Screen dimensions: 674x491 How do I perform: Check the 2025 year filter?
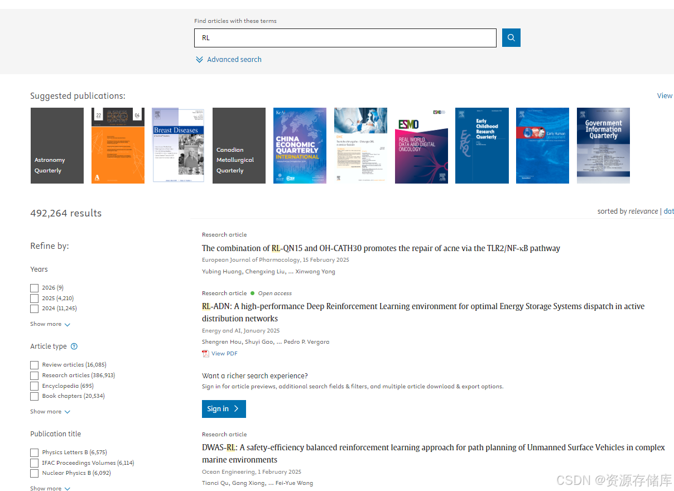(35, 299)
